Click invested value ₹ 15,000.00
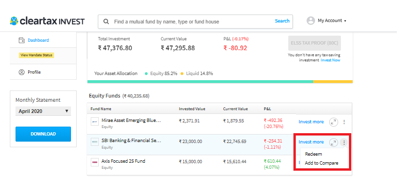This screenshot has width=411, height=196. click(190, 161)
